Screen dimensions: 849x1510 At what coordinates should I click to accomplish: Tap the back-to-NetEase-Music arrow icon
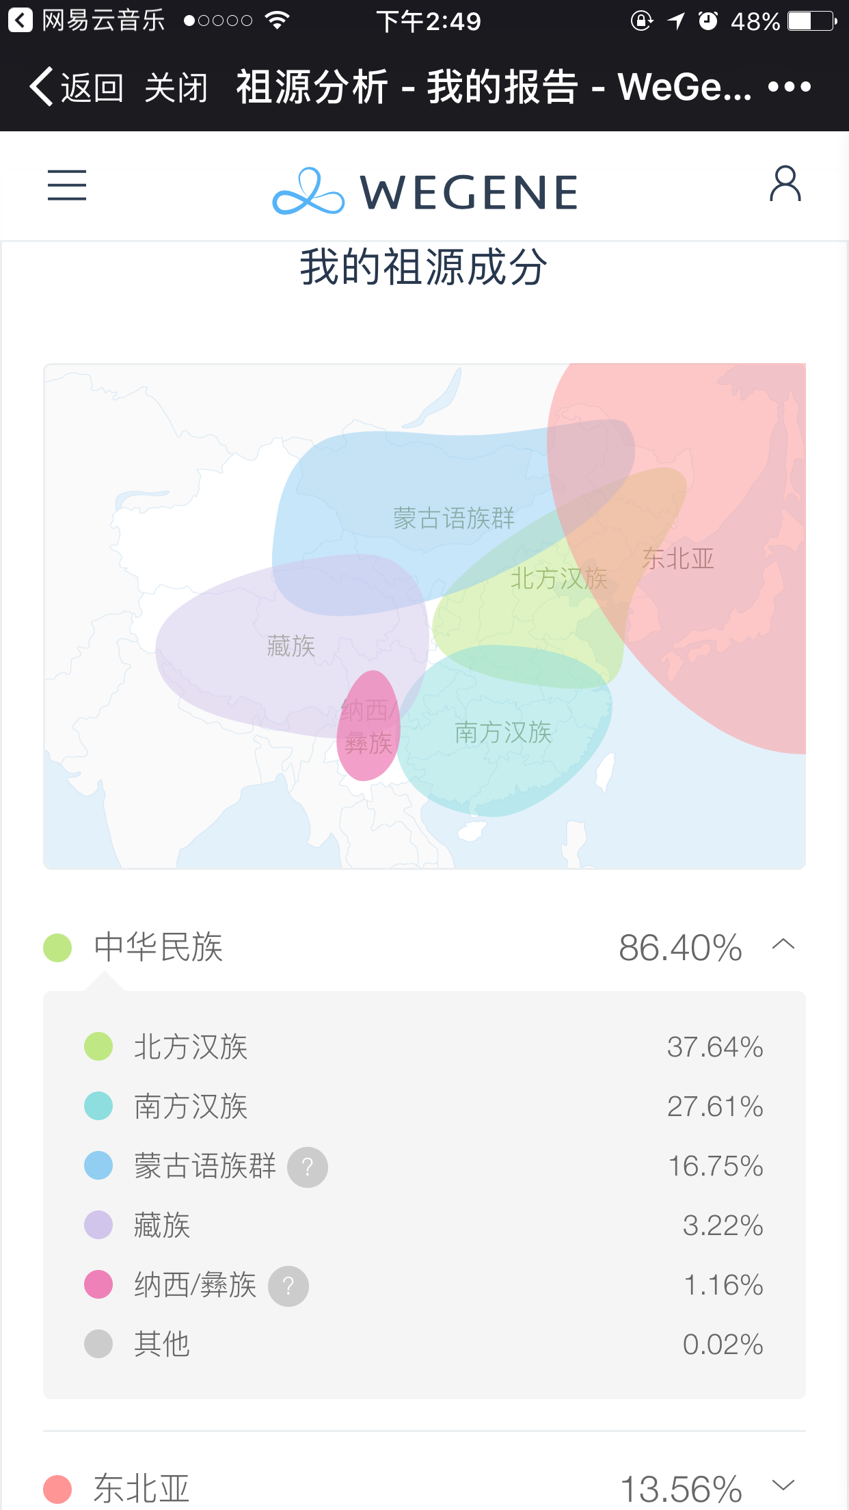coord(20,21)
